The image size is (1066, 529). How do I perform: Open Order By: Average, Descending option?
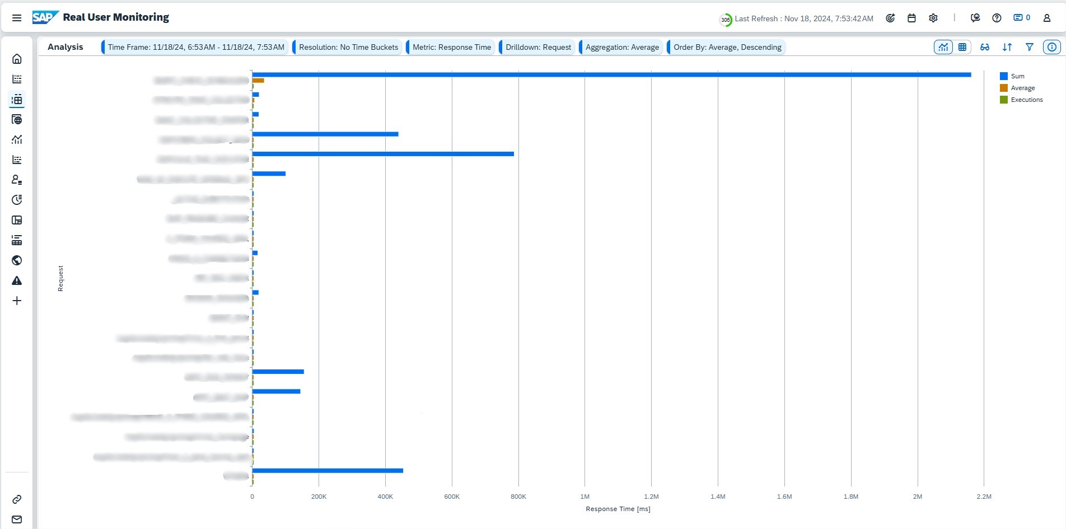tap(727, 47)
